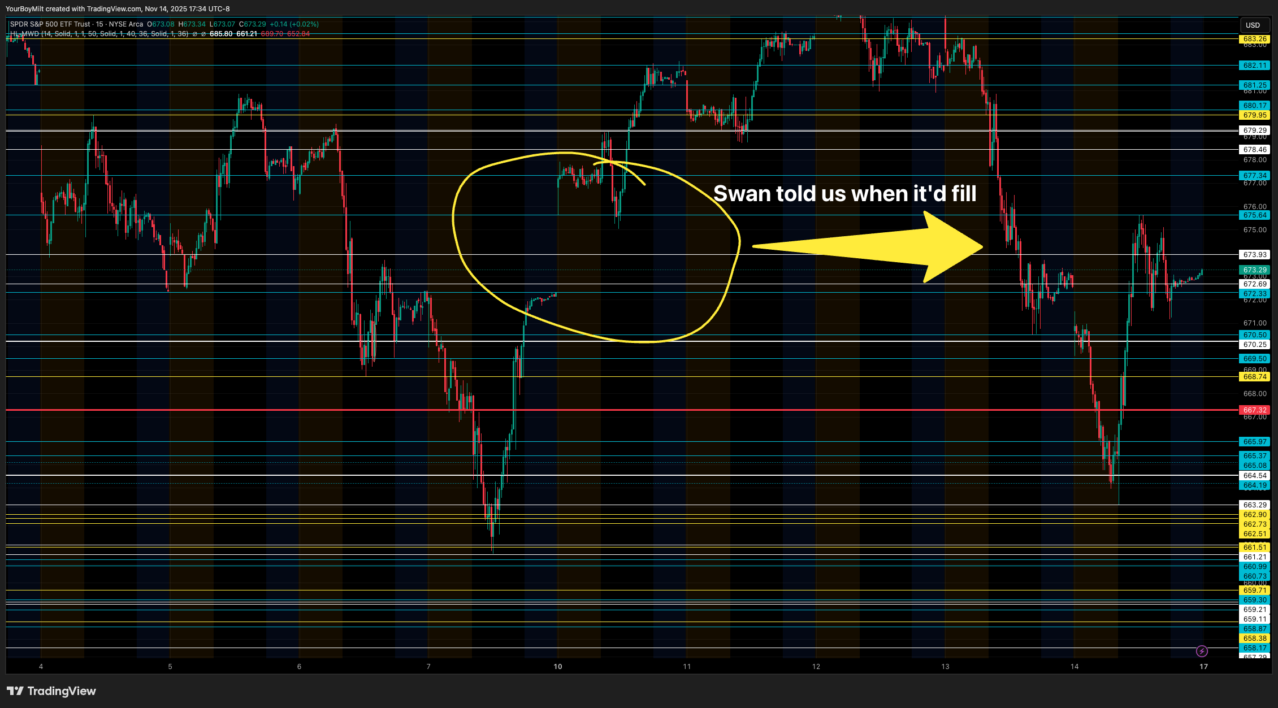Click the "Swan told us when it'd fill" text annotation
The width and height of the screenshot is (1278, 708).
[844, 194]
